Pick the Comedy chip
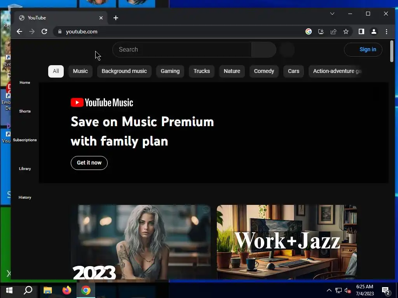The height and width of the screenshot is (298, 398). [x=264, y=71]
